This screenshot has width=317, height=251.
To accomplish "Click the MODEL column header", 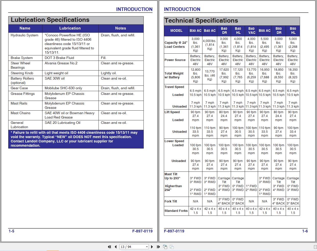I will click(176, 31).
